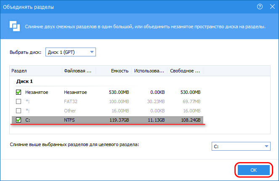Click the Выбрать диск label
This screenshot has width=279, height=181.
tap(25, 52)
